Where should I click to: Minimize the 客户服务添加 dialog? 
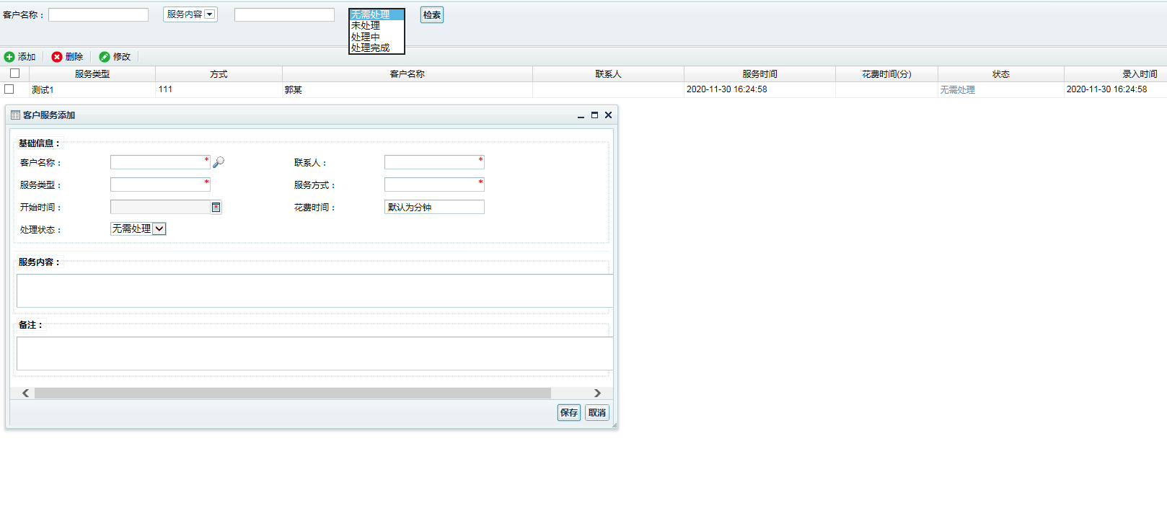581,115
